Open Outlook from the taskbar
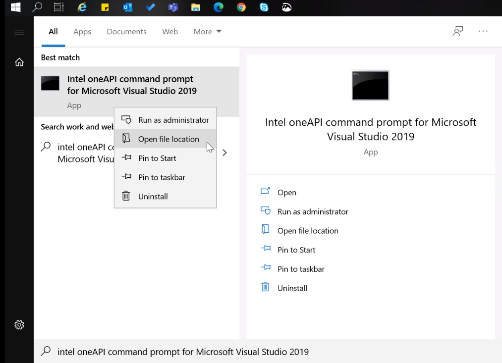The image size is (502, 363). point(127,7)
